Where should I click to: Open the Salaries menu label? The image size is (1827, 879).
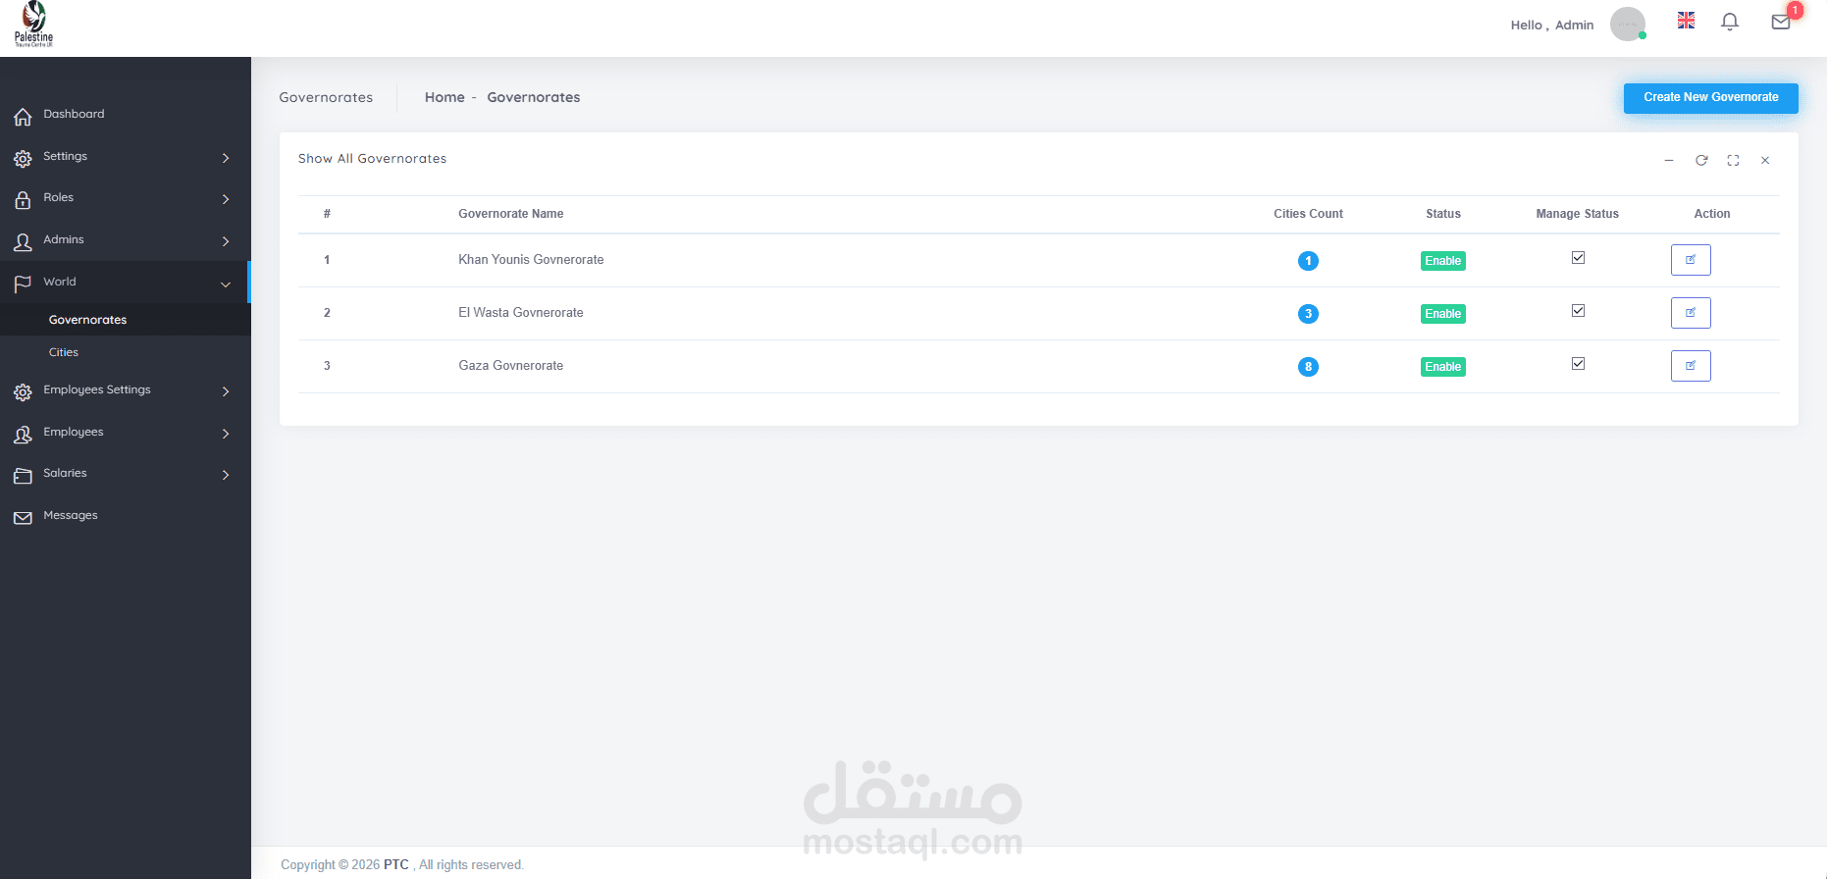tap(65, 473)
